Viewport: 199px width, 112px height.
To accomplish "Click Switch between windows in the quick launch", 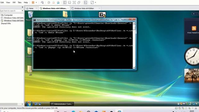I will (39, 104).
